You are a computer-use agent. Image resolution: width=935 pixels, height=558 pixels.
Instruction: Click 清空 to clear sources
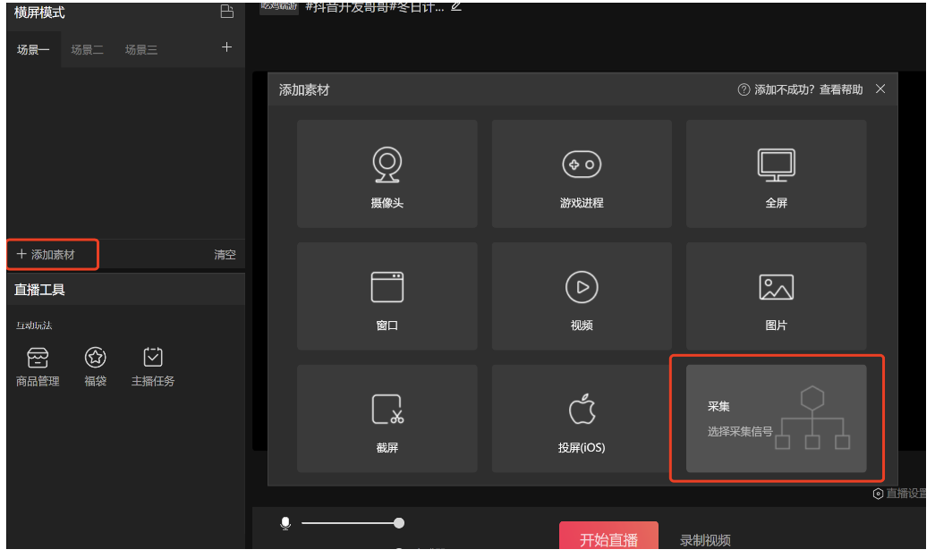point(225,255)
